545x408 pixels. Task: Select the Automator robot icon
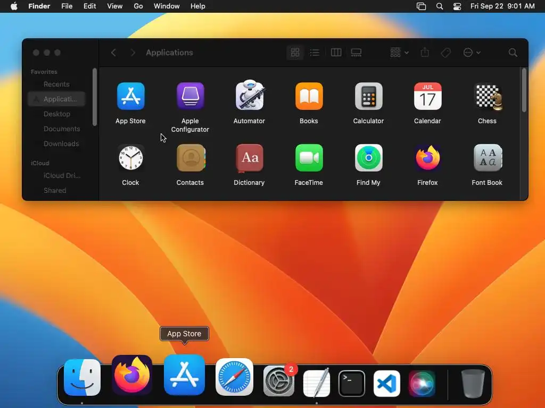pos(250,96)
